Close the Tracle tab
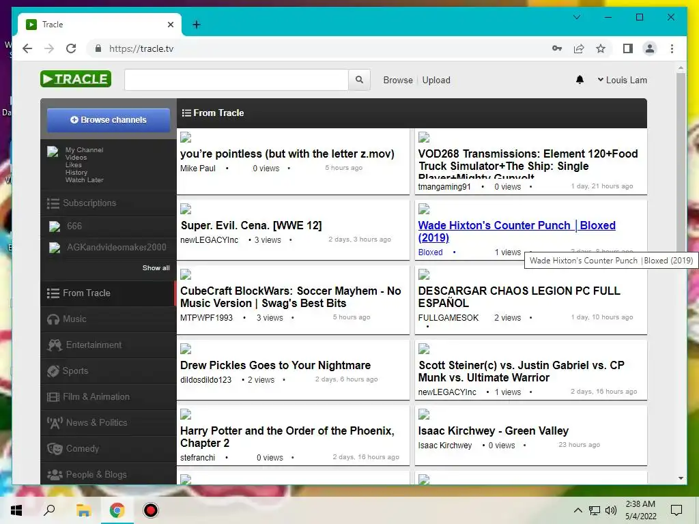This screenshot has width=699, height=524. tap(170, 25)
